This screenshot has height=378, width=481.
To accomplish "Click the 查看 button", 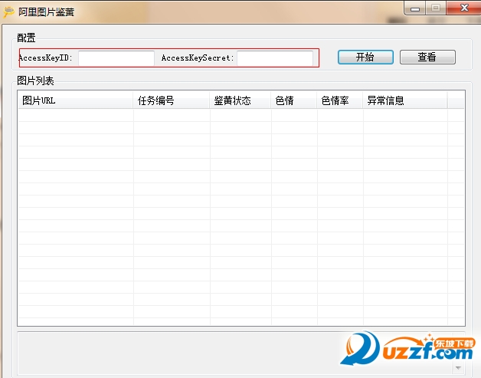I will [x=427, y=57].
